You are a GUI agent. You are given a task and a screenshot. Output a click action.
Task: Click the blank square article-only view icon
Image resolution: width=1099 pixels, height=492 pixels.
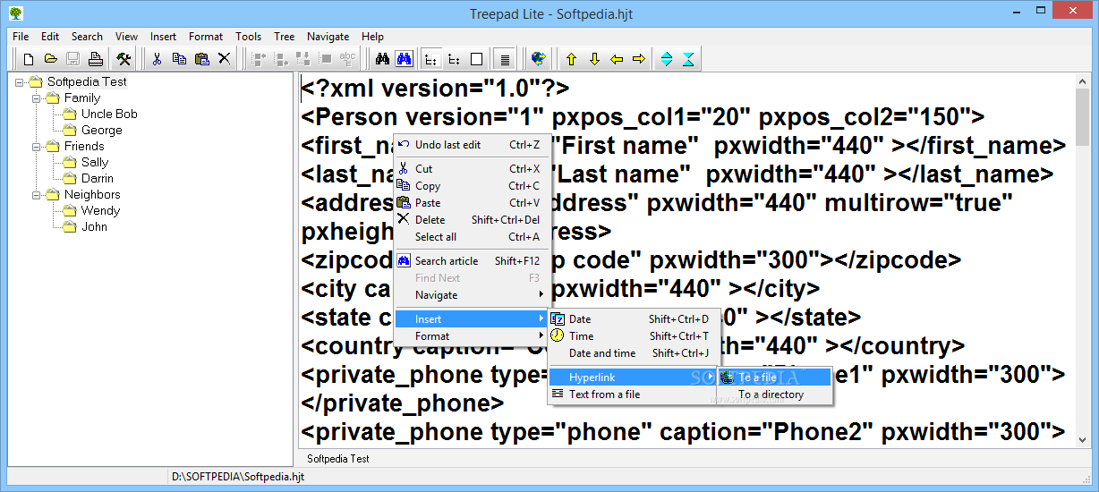click(x=476, y=59)
